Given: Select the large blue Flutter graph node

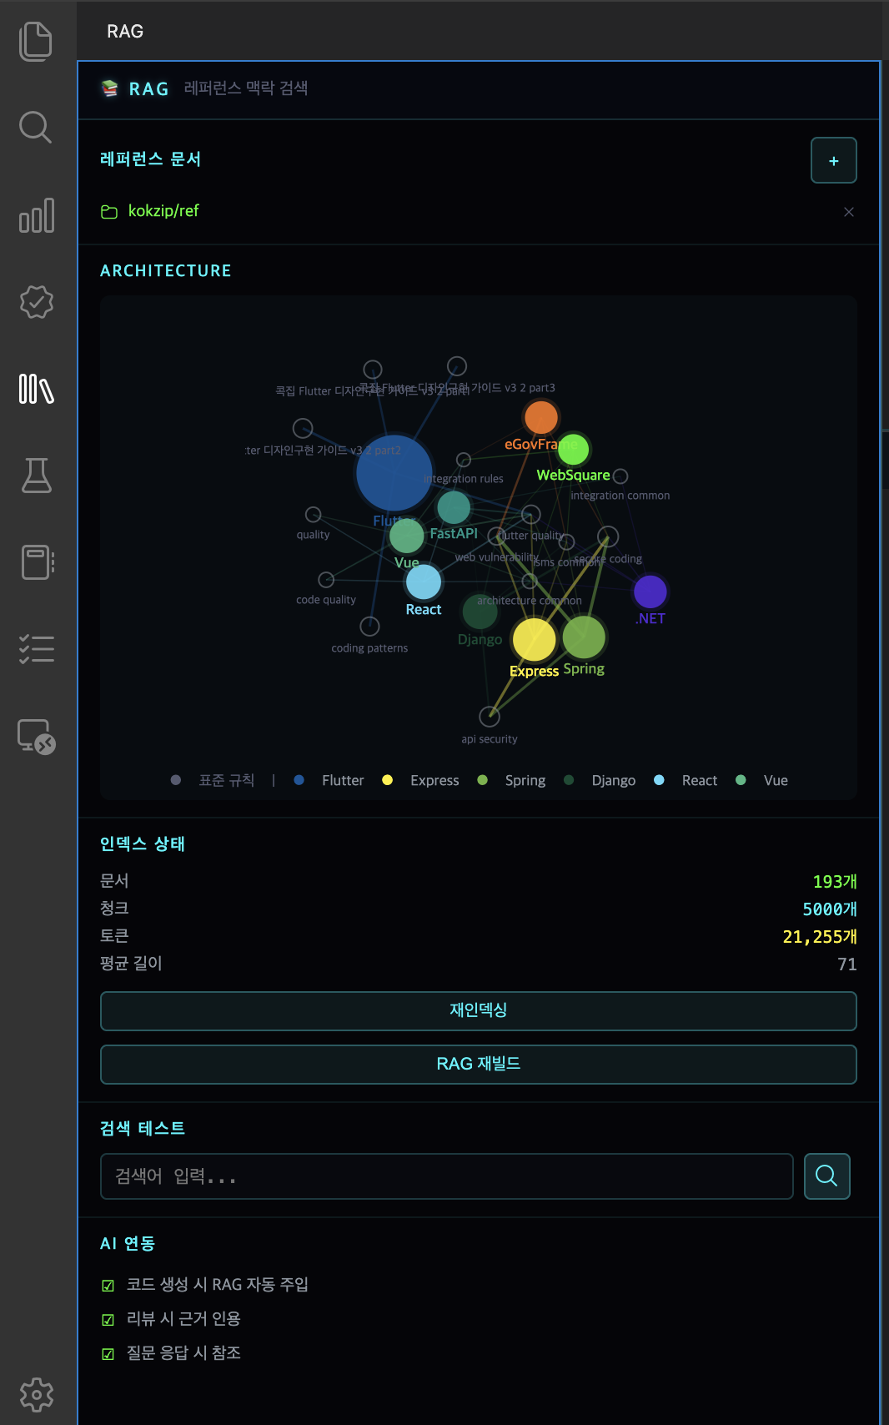Looking at the screenshot, I should click(394, 473).
